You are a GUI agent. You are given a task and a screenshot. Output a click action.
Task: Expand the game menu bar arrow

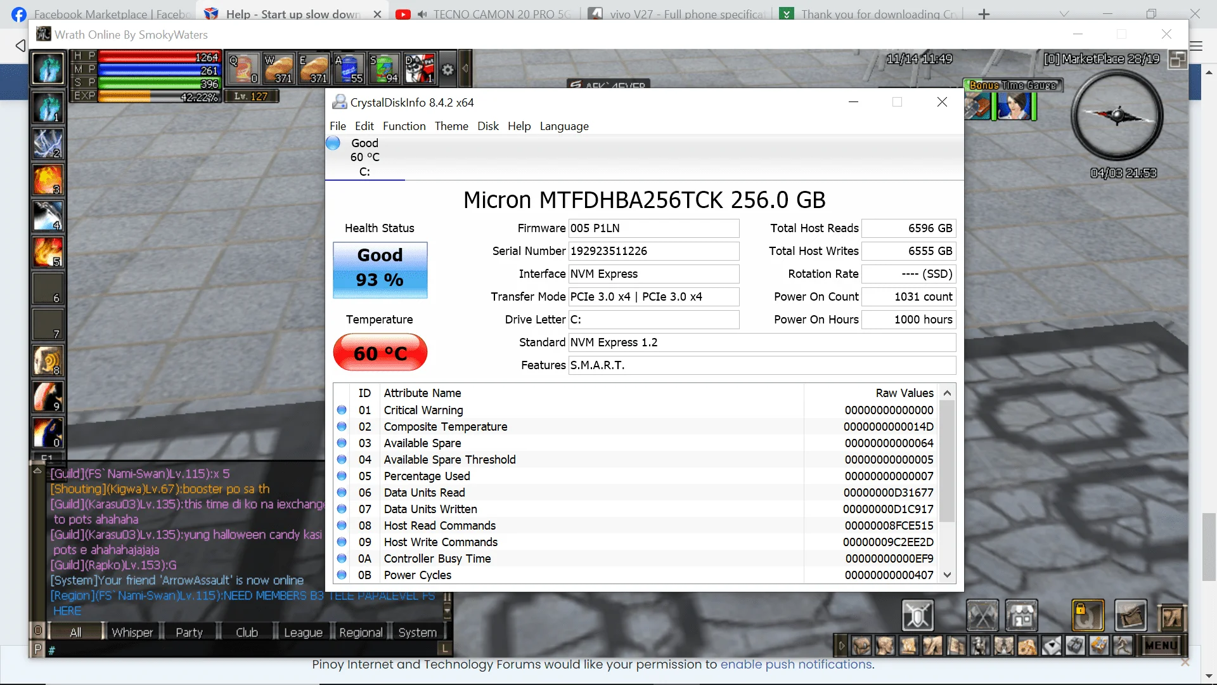[x=842, y=646]
